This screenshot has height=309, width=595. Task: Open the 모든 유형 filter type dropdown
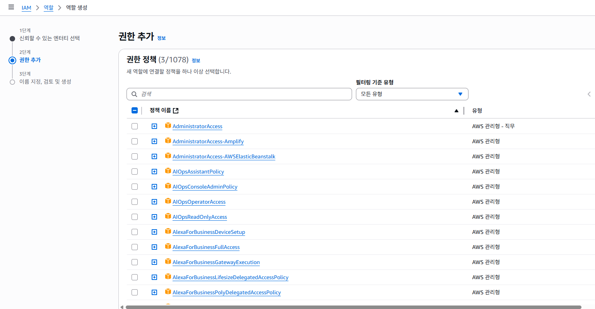tap(412, 94)
